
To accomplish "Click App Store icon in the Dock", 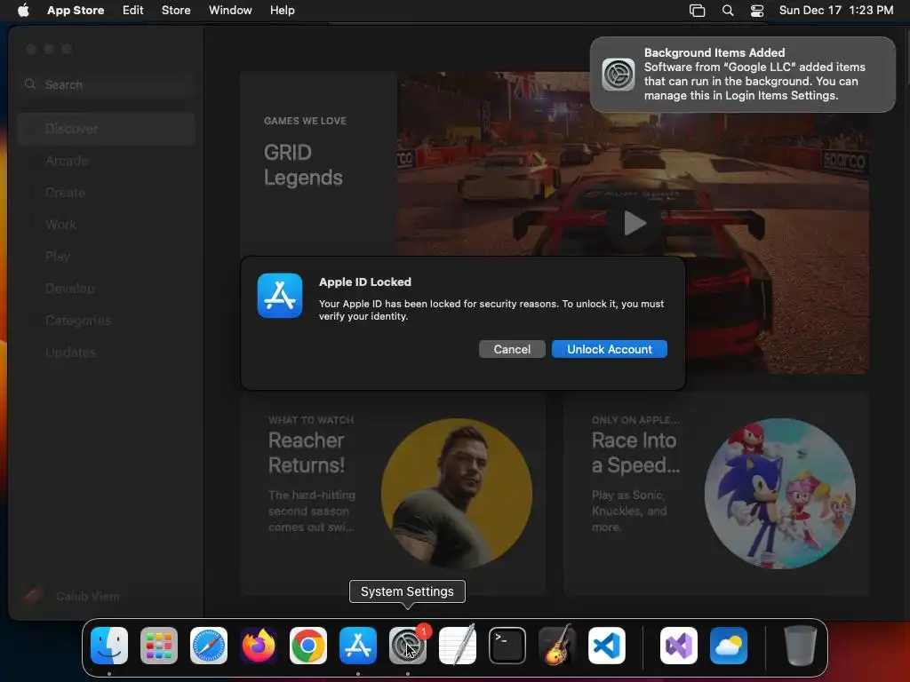I will (358, 646).
